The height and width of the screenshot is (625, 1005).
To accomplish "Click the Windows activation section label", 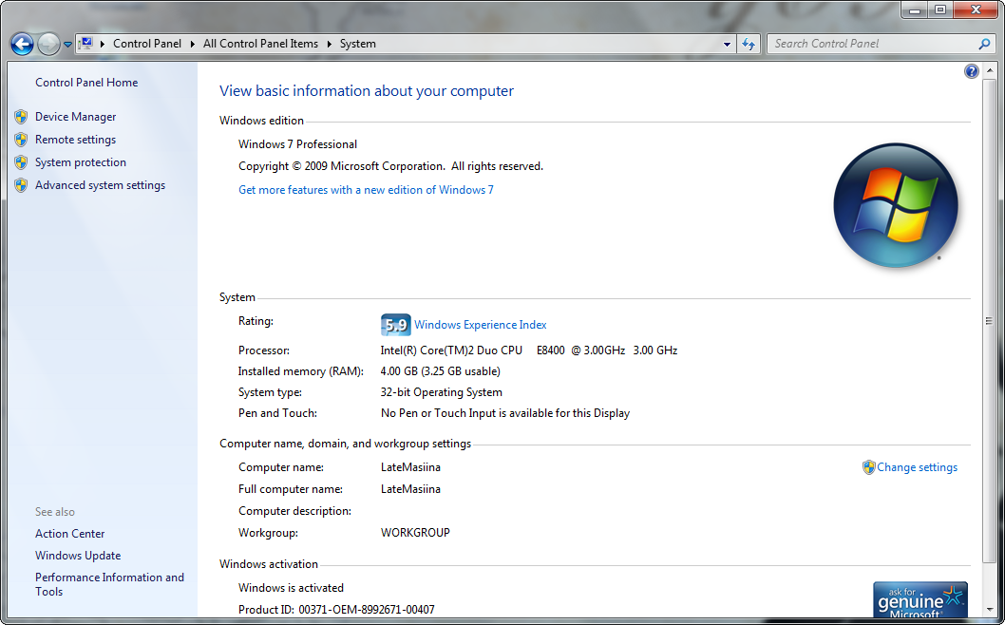I will [269, 564].
